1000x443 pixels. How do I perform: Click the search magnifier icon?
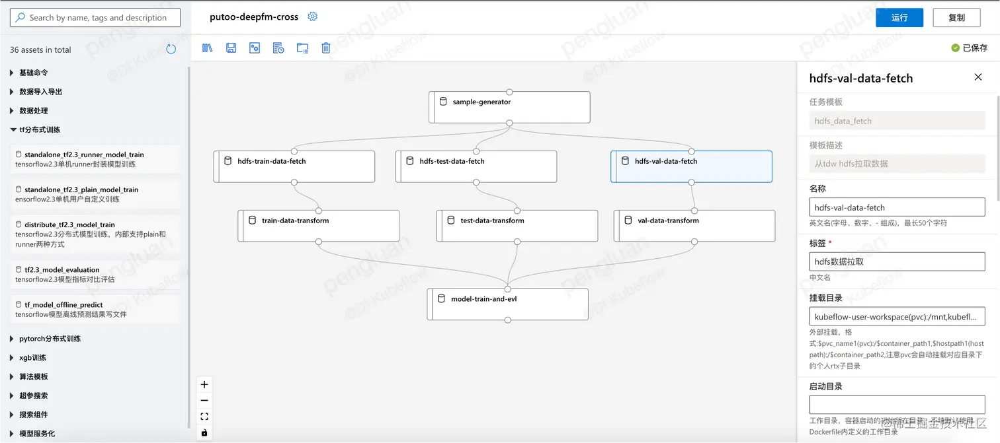[x=20, y=18]
